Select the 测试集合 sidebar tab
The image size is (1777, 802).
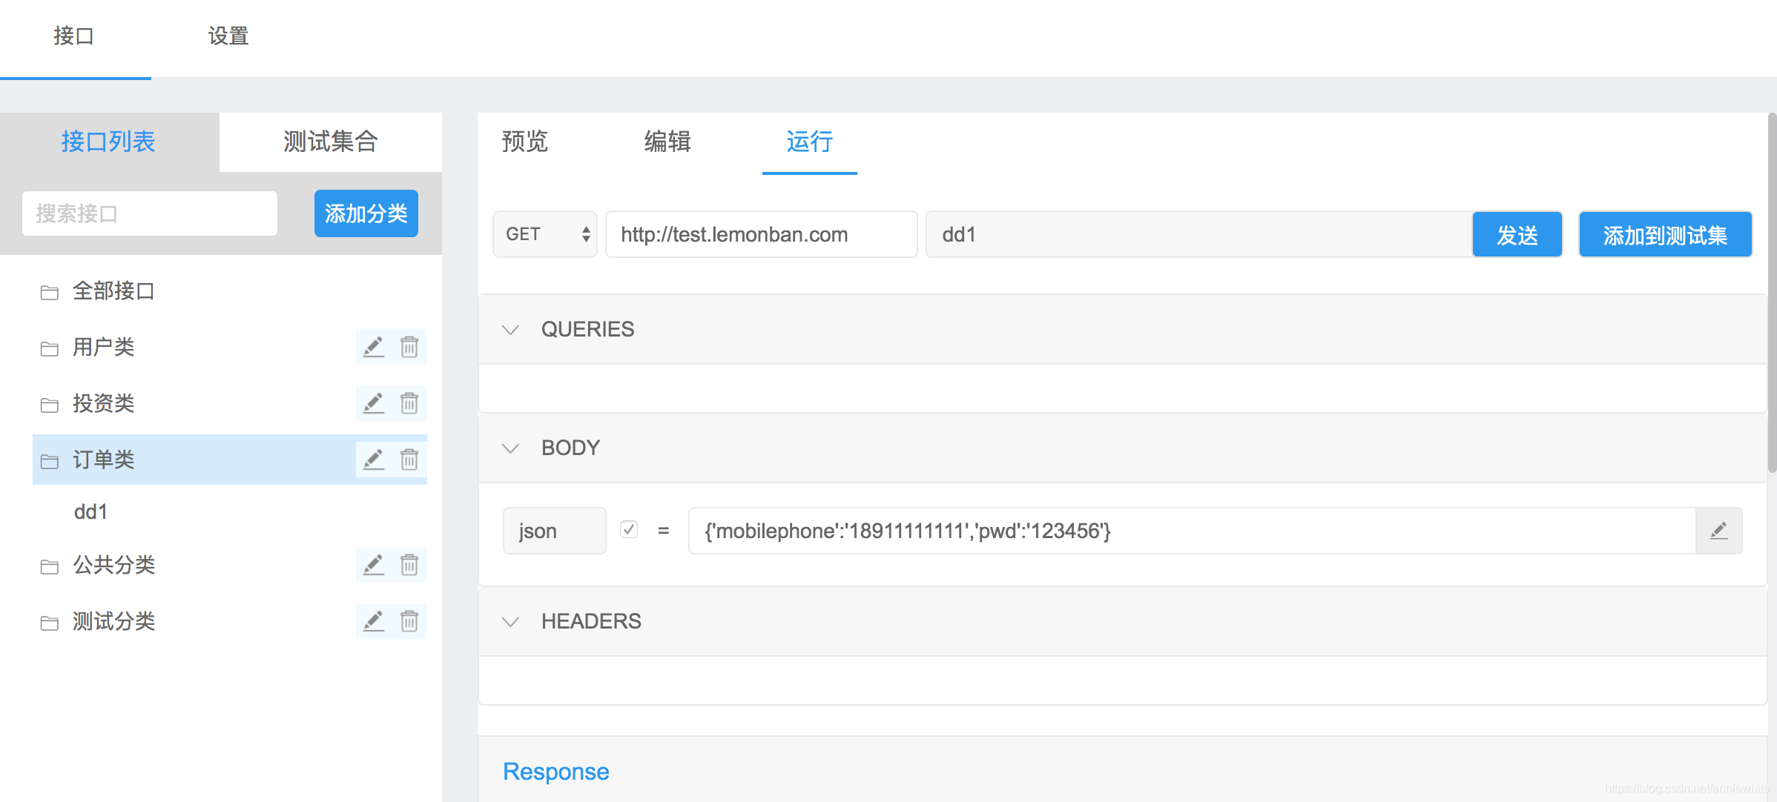point(331,142)
